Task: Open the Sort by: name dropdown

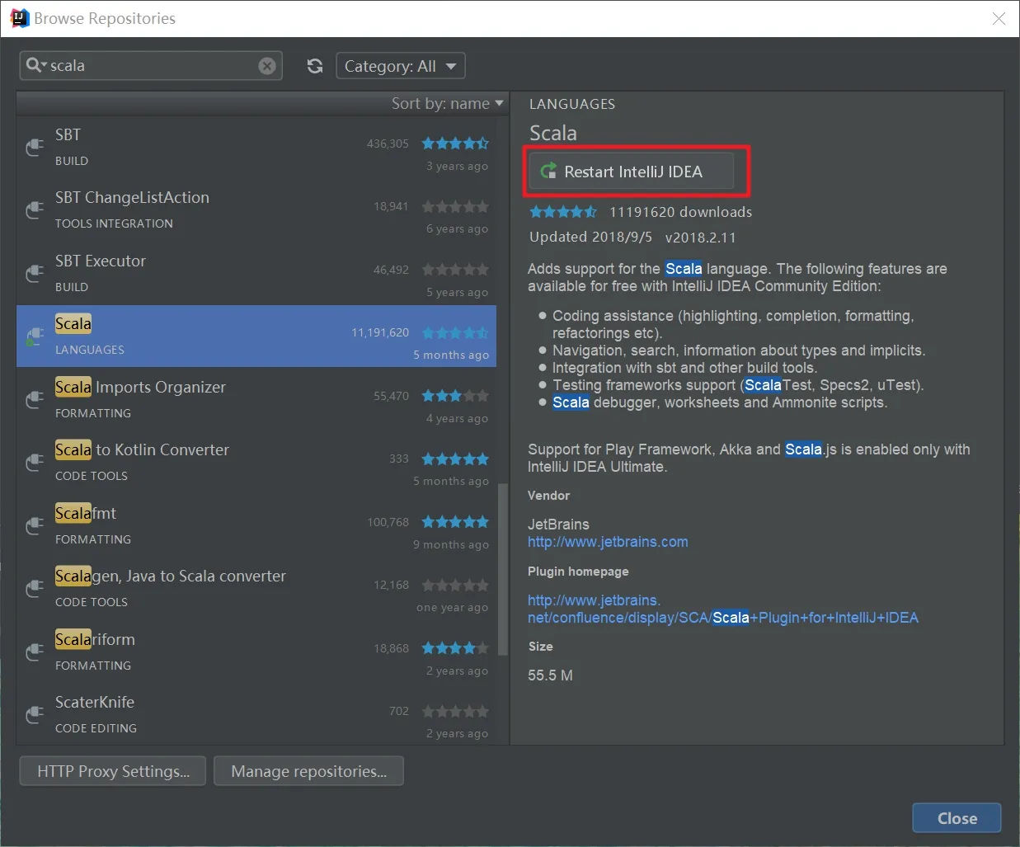Action: tap(447, 103)
